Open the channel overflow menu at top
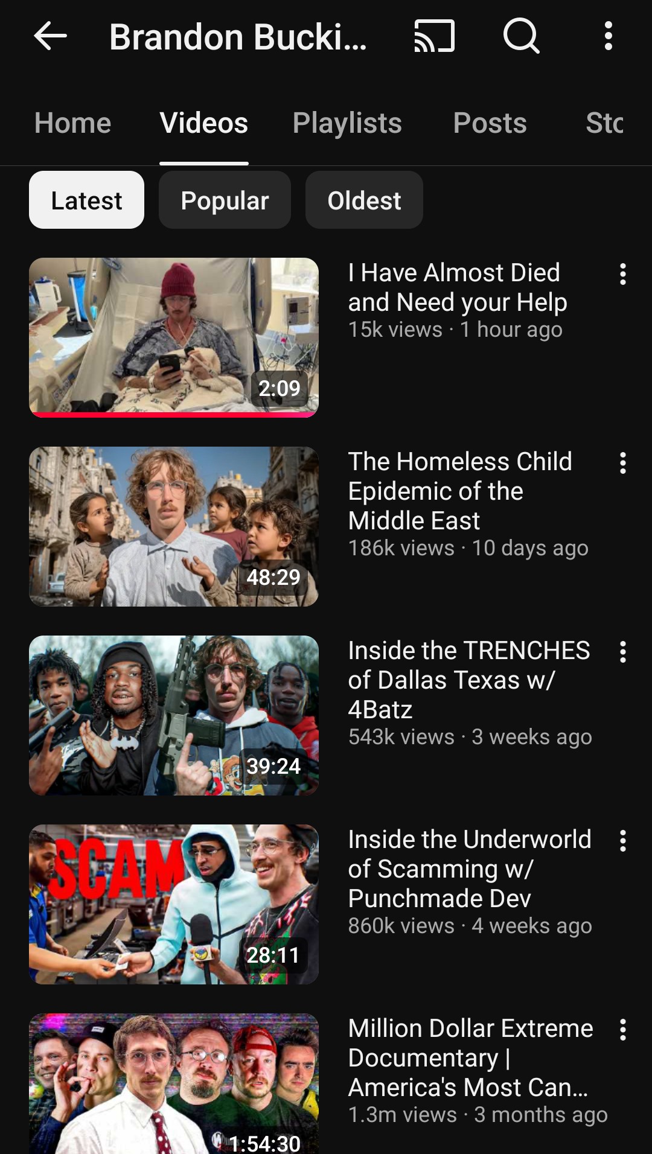The width and height of the screenshot is (652, 1154). (609, 36)
